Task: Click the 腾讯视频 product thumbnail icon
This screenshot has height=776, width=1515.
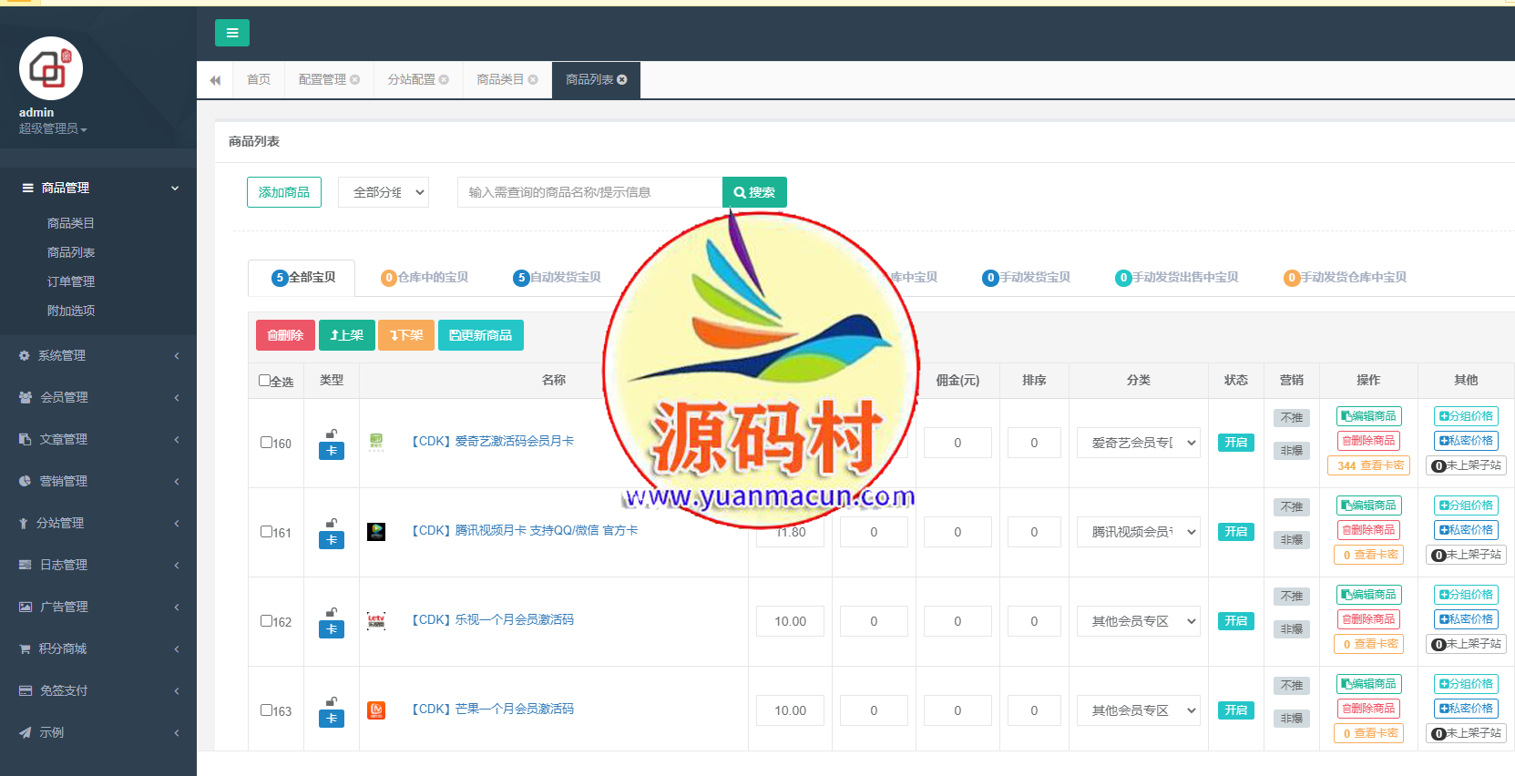Action: tap(376, 532)
